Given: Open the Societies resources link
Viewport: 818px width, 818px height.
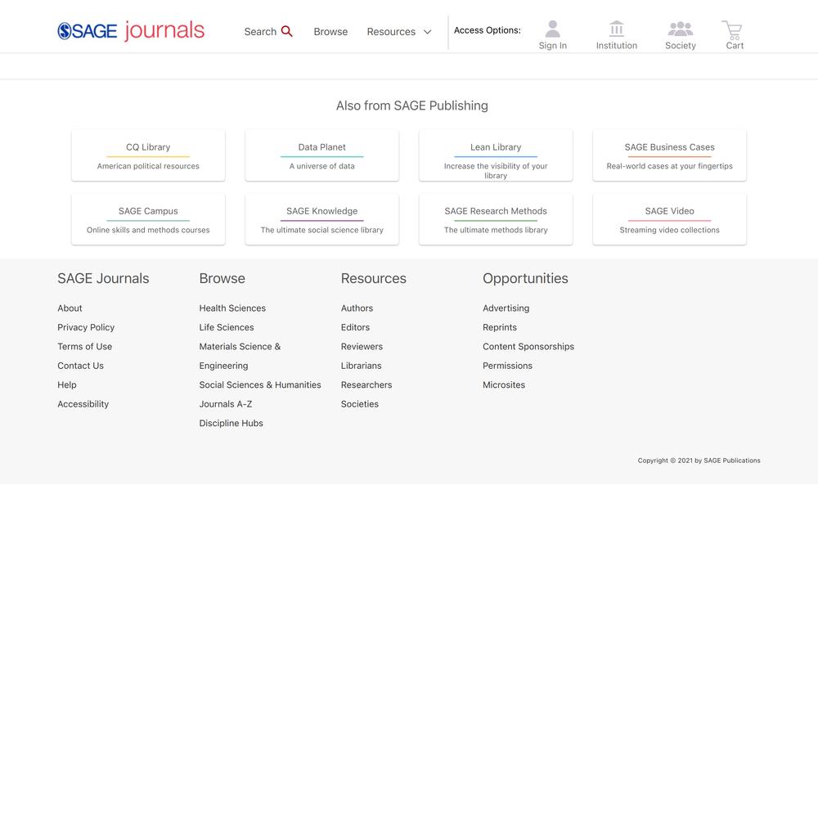Looking at the screenshot, I should tap(360, 404).
